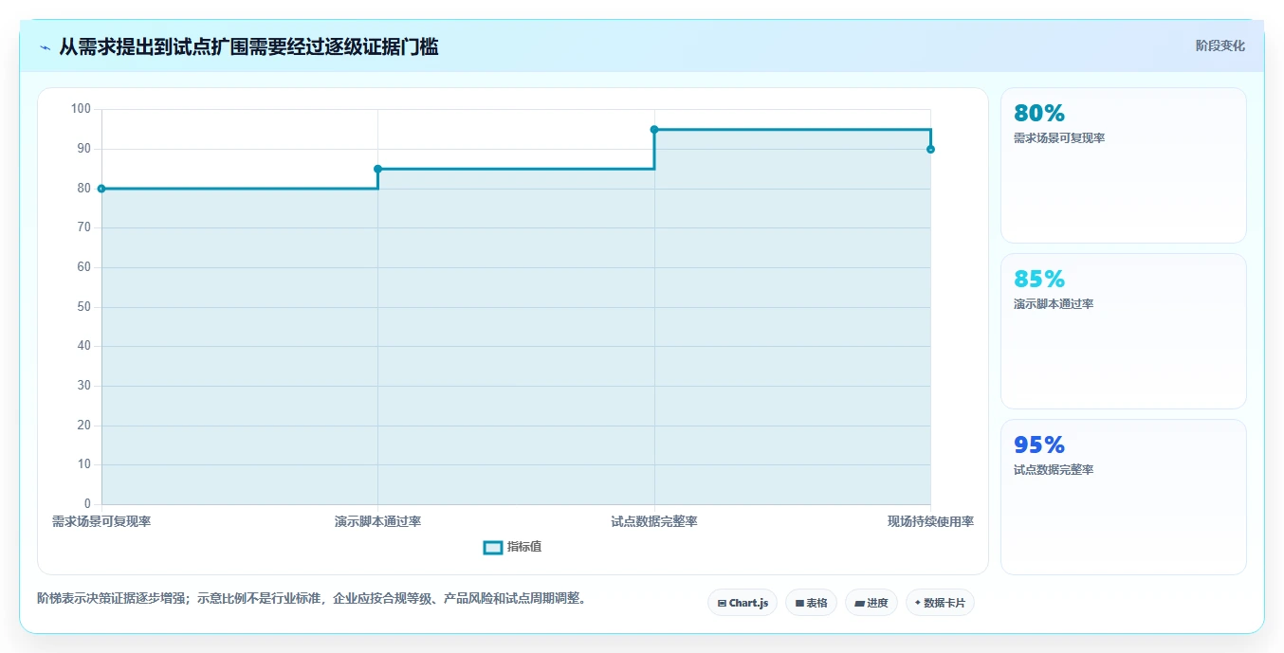Viewport: 1284px width, 653px height.
Task: Click the y-axis label 50
Action: point(83,306)
